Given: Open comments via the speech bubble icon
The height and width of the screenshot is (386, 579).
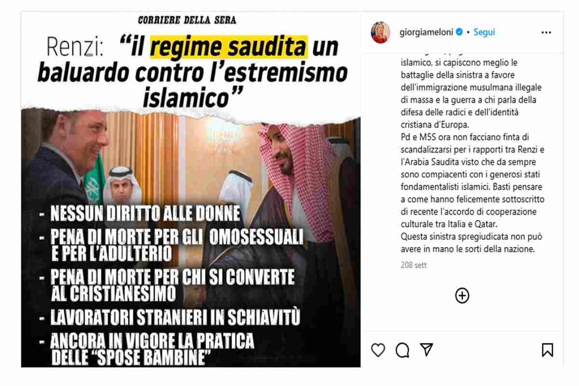Looking at the screenshot, I should 402,350.
